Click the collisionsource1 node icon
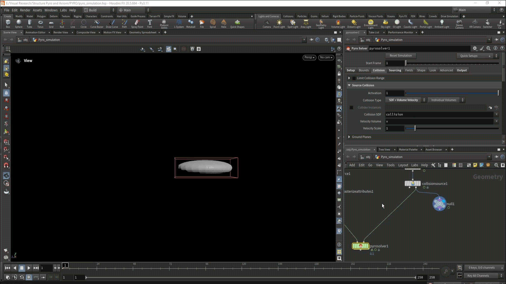Image resolution: width=506 pixels, height=284 pixels. (x=412, y=184)
